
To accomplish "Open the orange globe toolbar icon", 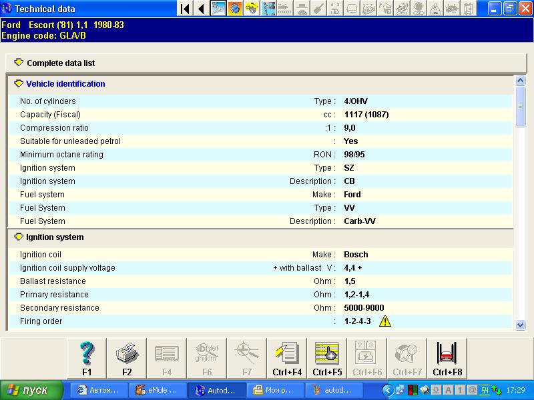I will [x=235, y=9].
